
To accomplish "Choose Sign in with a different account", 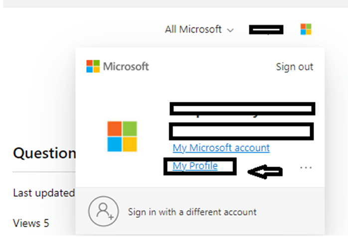I will click(x=192, y=212).
